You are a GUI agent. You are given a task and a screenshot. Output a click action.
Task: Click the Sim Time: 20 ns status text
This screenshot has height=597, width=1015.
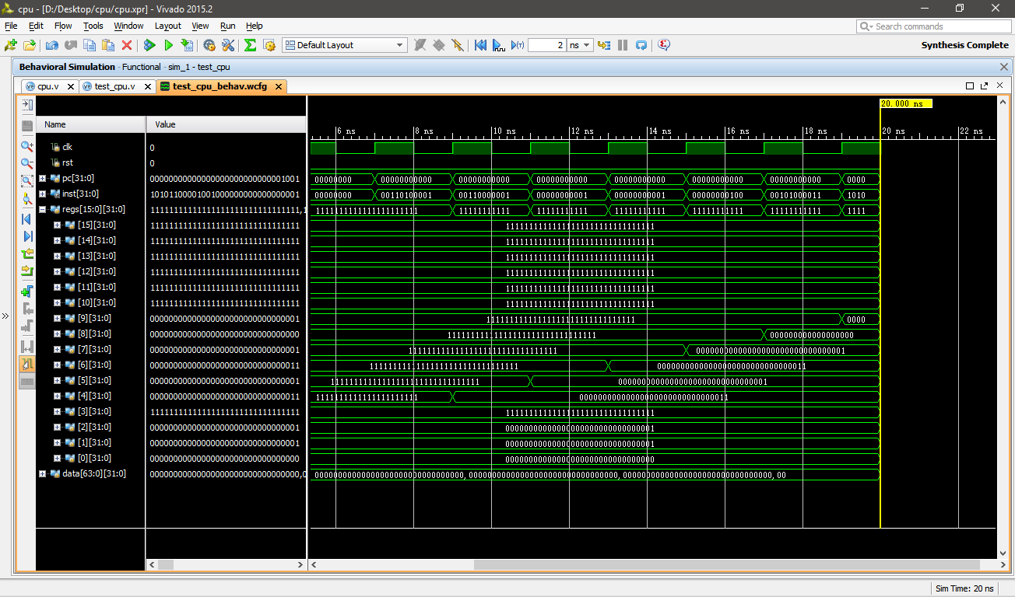(965, 588)
